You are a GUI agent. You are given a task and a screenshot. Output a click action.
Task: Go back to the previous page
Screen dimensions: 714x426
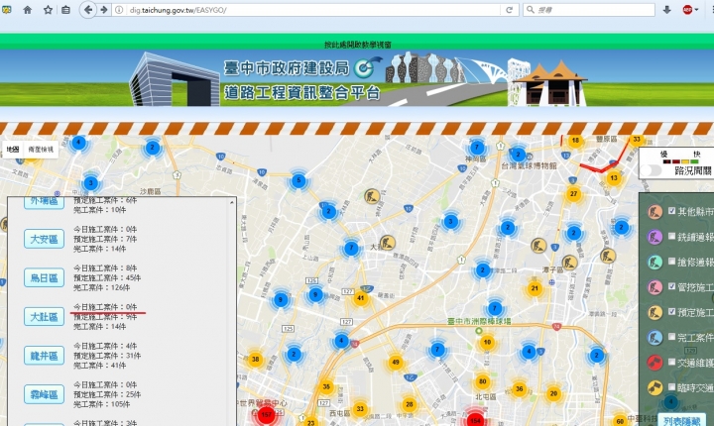point(88,10)
